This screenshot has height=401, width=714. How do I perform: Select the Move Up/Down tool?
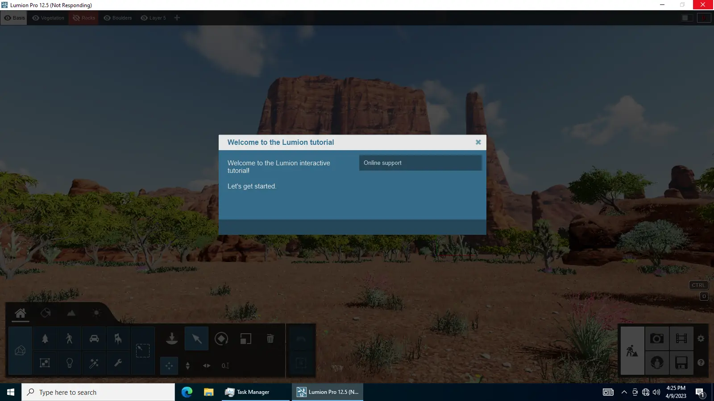188,365
